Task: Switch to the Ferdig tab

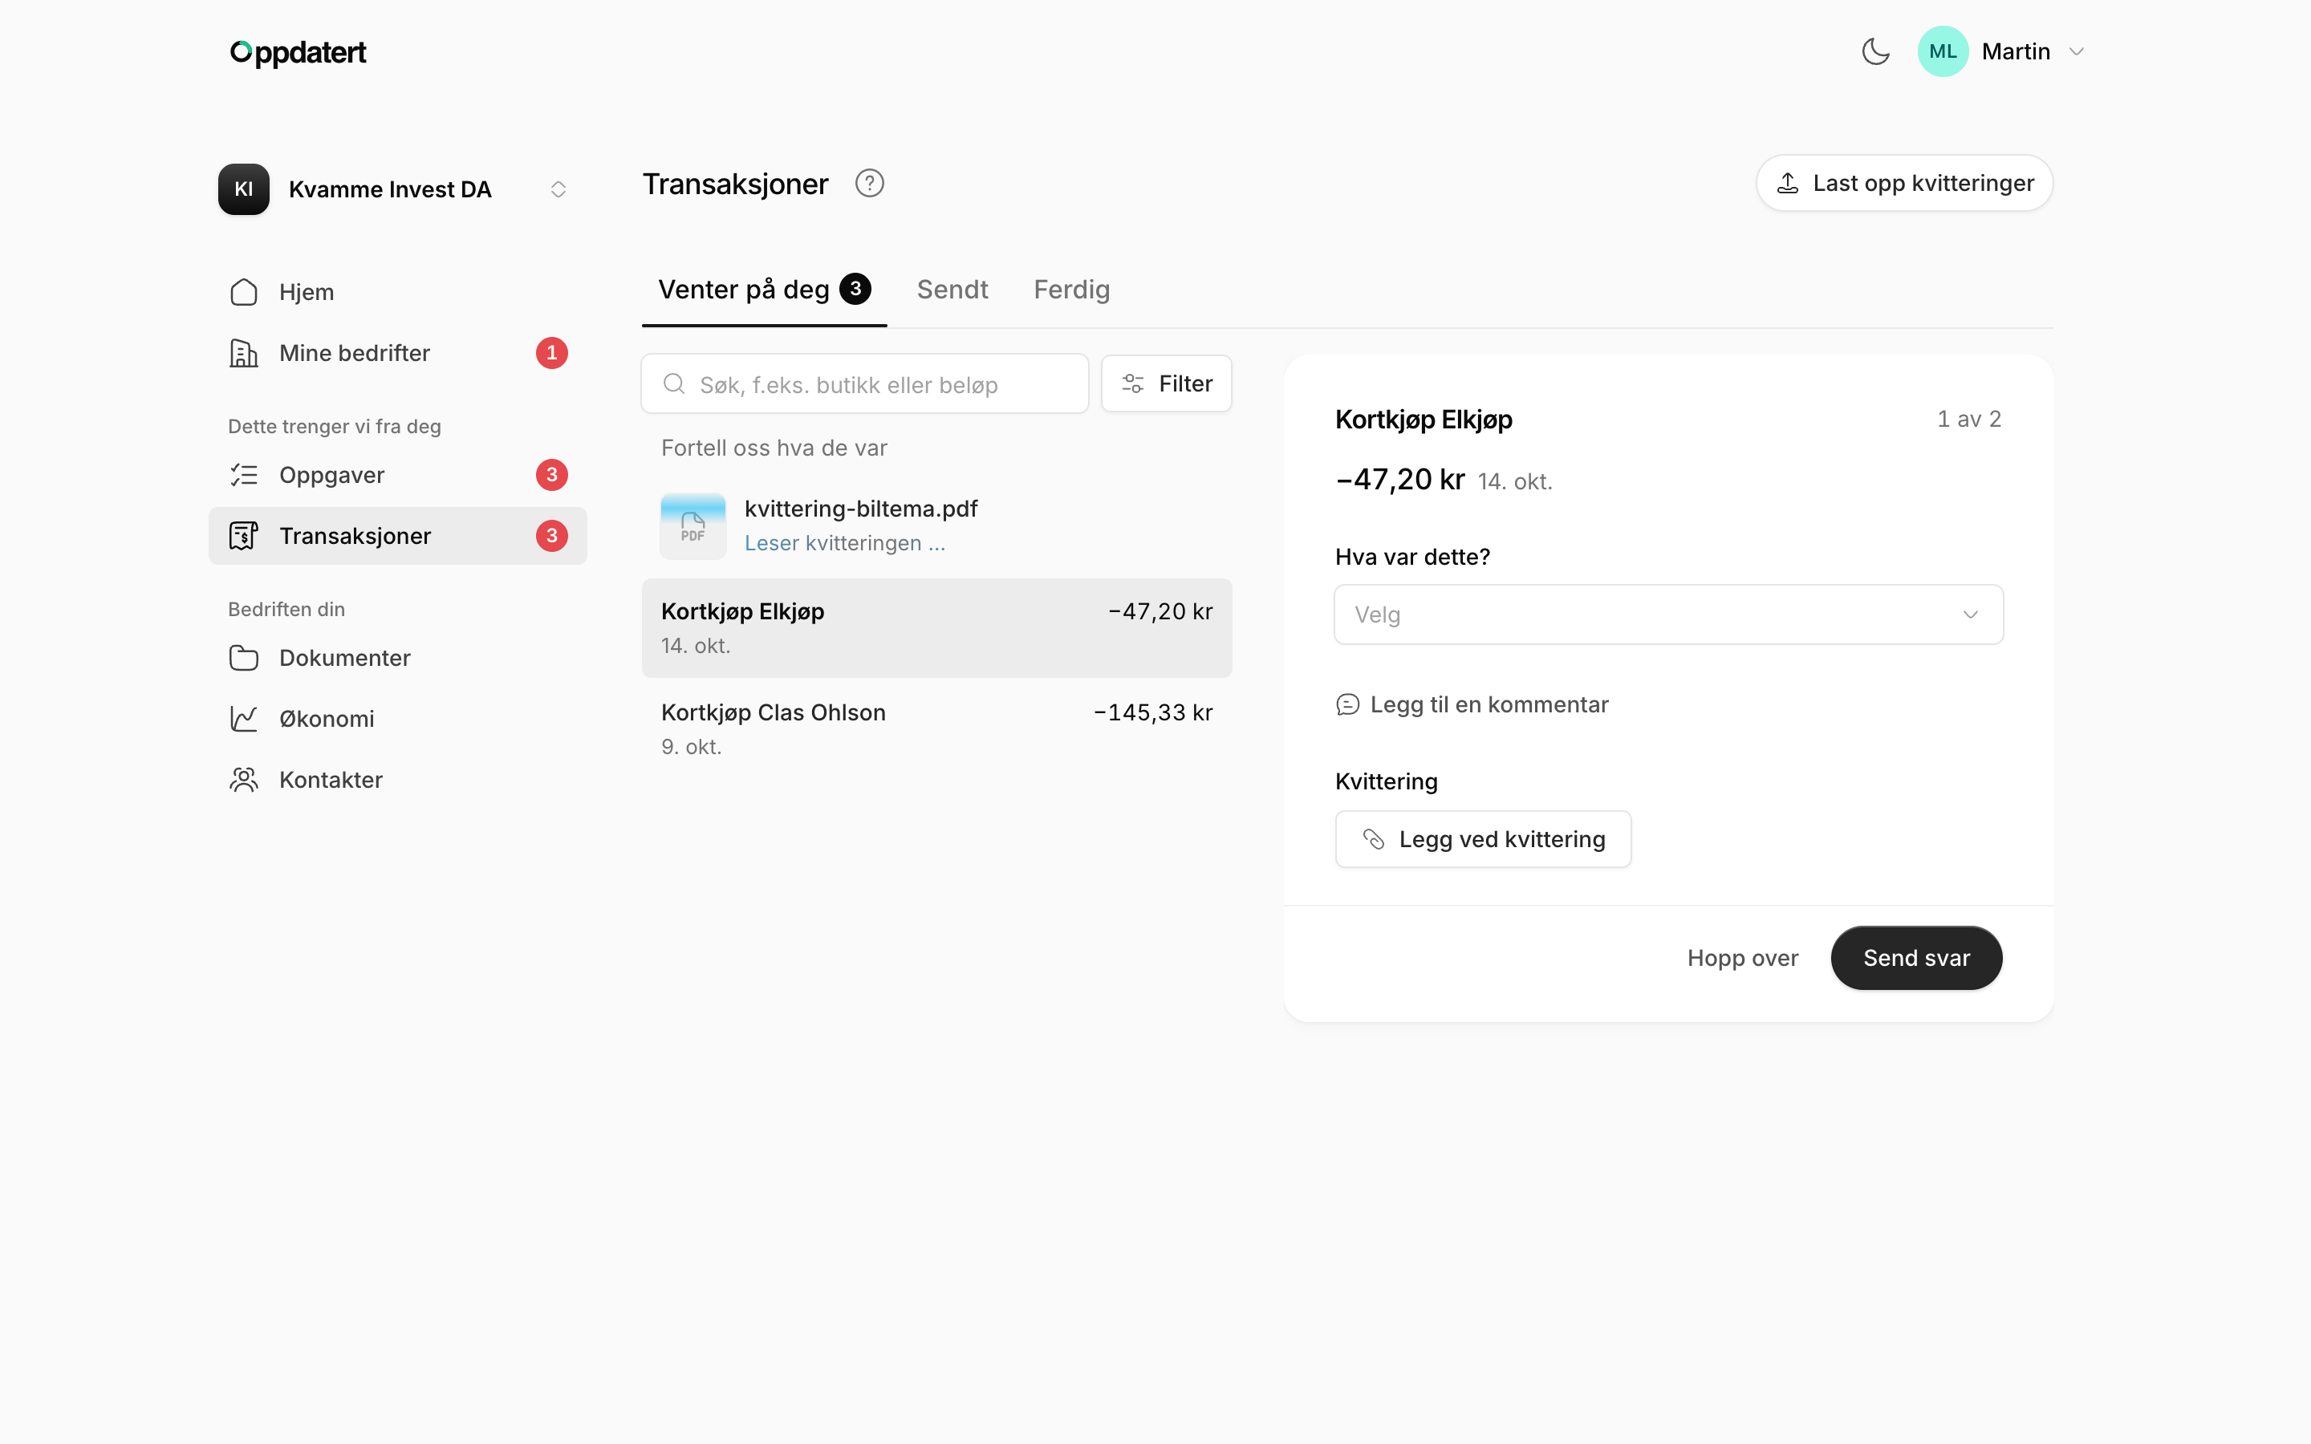Action: (1071, 290)
